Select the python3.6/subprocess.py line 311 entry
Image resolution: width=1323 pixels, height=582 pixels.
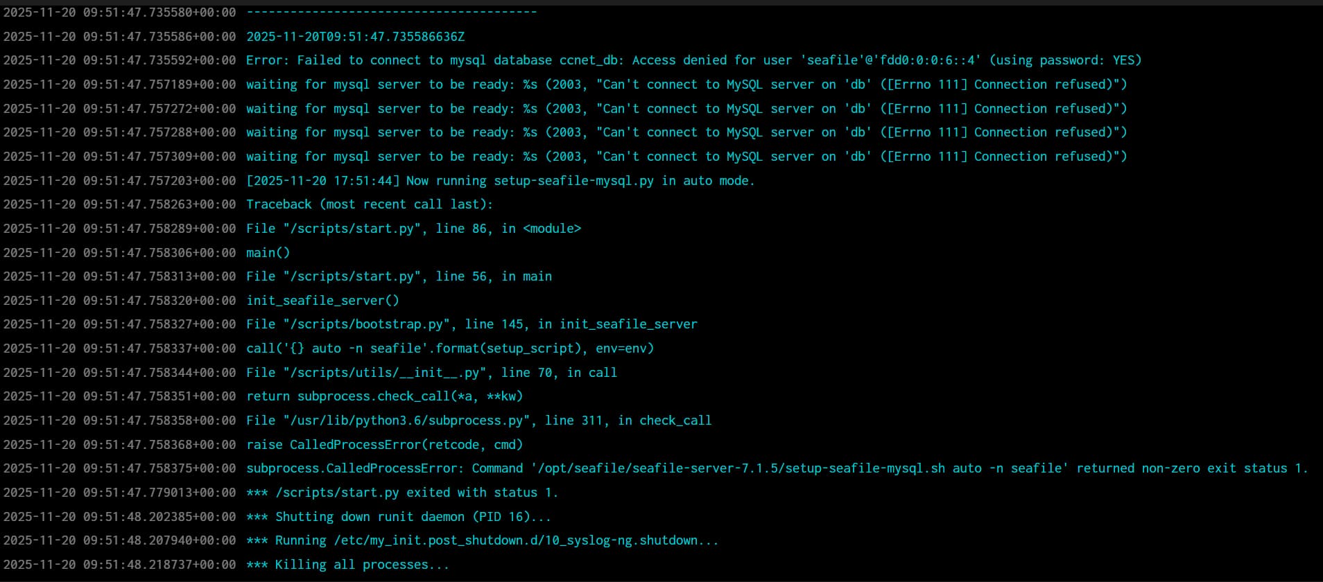click(x=478, y=421)
